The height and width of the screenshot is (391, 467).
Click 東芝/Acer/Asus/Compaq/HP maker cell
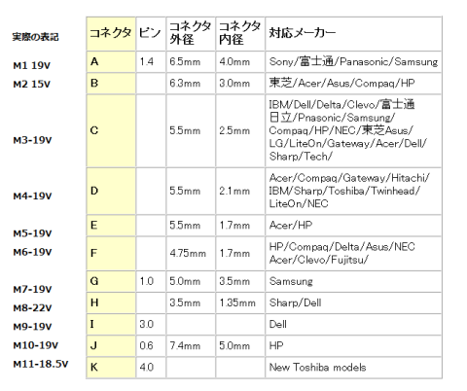353,84
